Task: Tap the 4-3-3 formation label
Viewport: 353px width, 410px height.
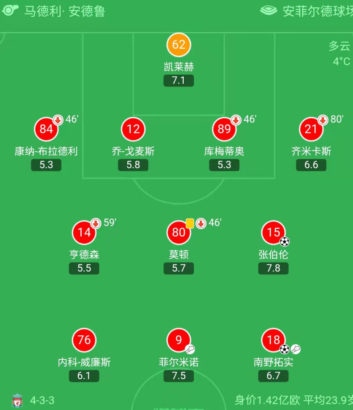Action: 42,400
